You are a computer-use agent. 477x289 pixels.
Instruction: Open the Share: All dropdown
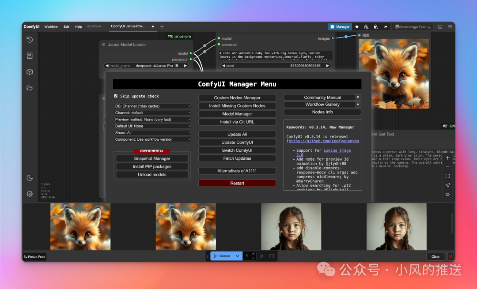pyautogui.click(x=153, y=133)
